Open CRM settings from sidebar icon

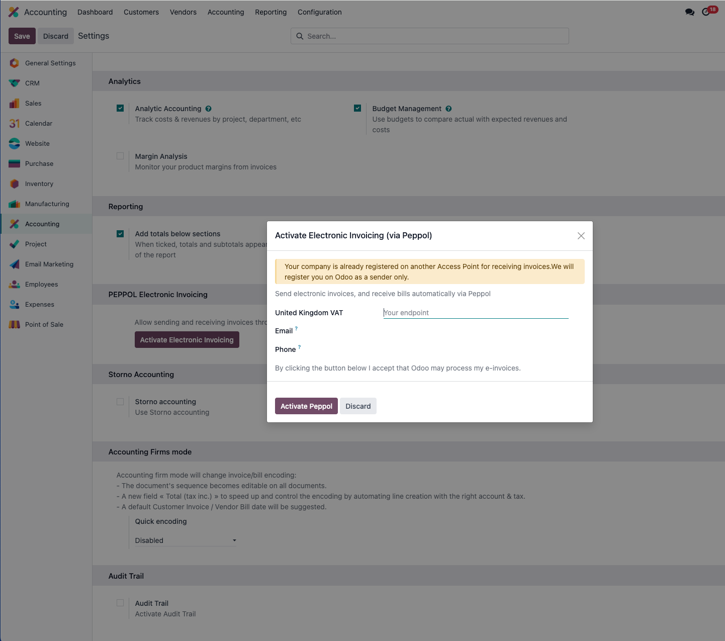click(14, 83)
